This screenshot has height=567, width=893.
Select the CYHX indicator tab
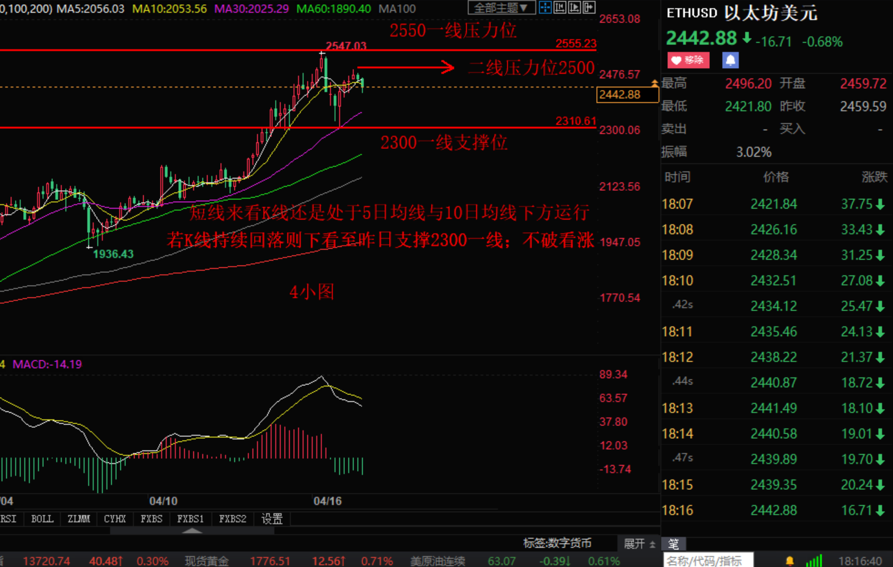click(x=114, y=519)
